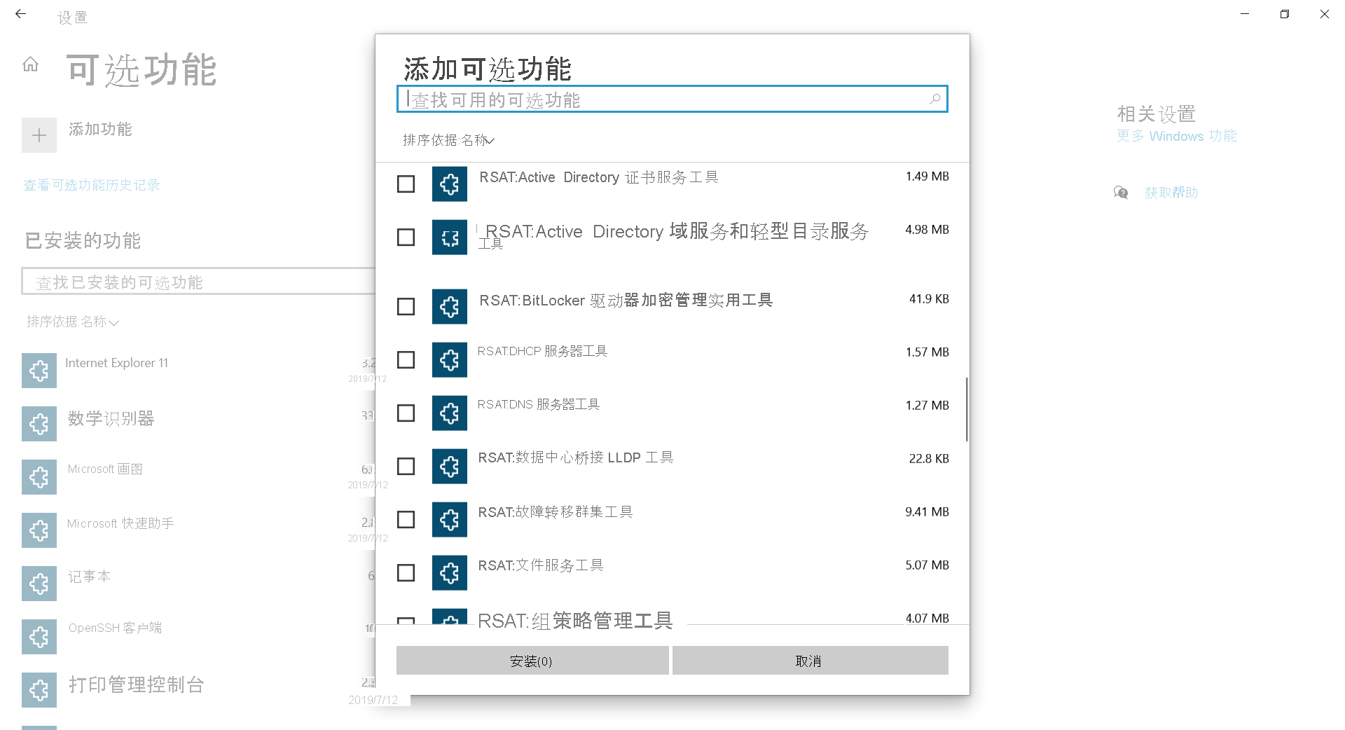The height and width of the screenshot is (730, 1345).
Task: Tick the RSAT DHCP 服务器工具 checkbox
Action: [x=406, y=360]
